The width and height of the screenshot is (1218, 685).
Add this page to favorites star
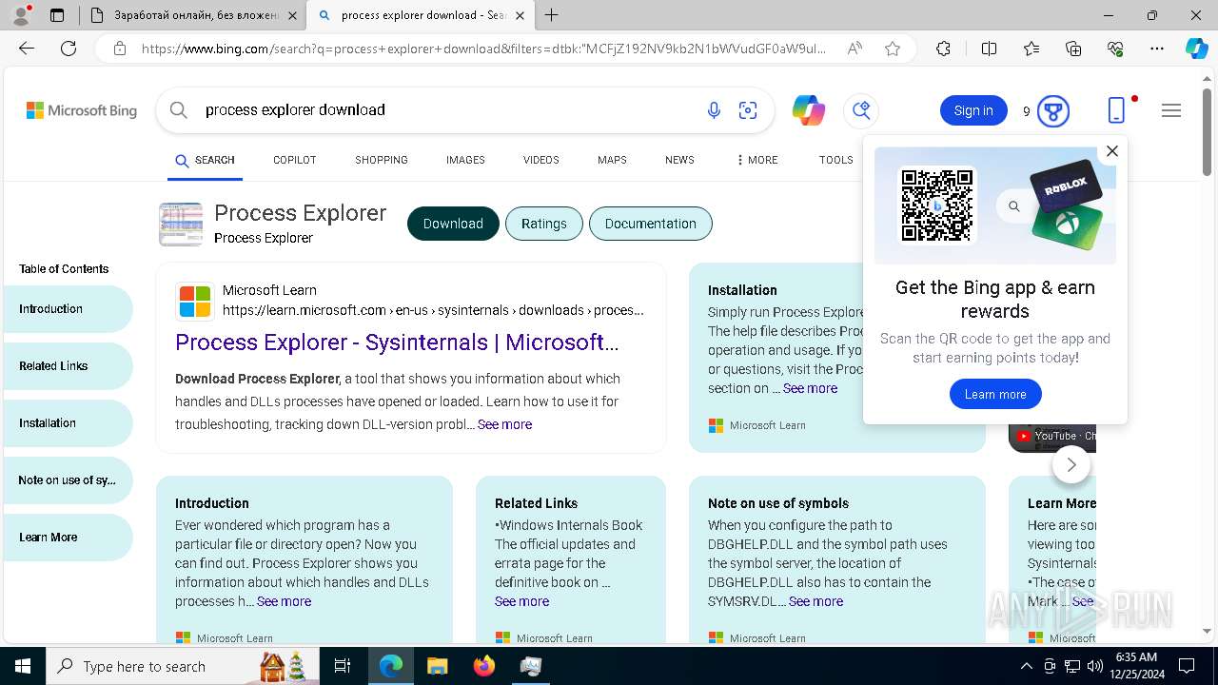coord(893,49)
